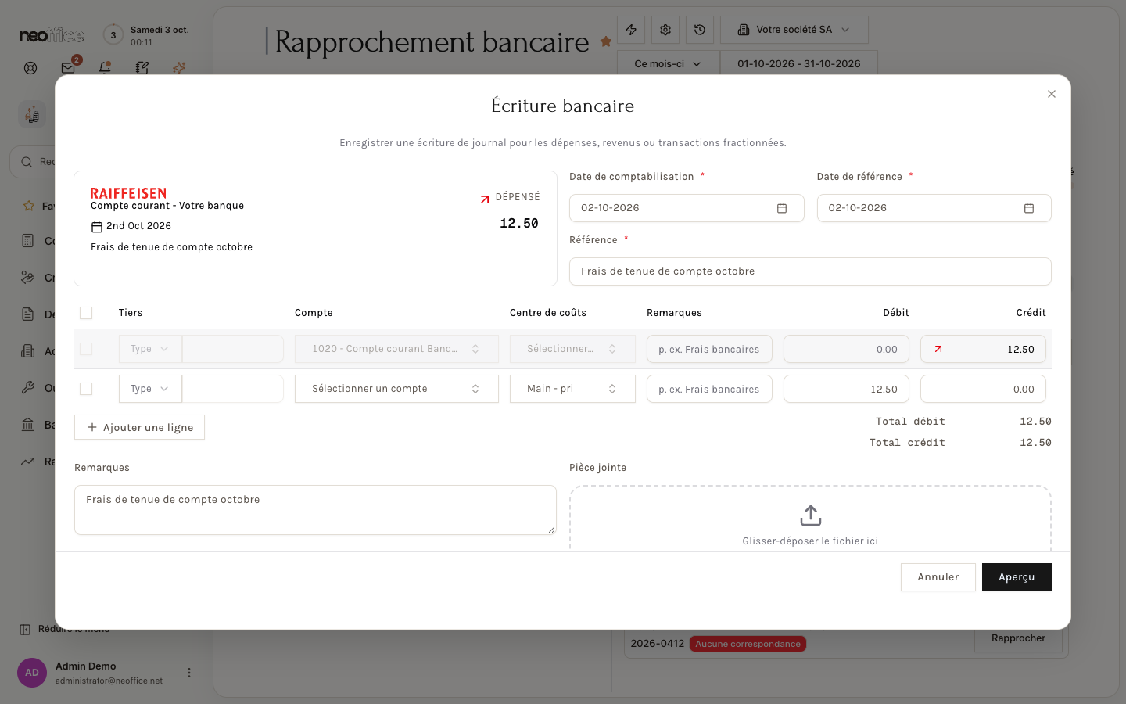Tick the checkbox in the 1020 - Compte courant row
The height and width of the screenshot is (704, 1126).
click(86, 349)
